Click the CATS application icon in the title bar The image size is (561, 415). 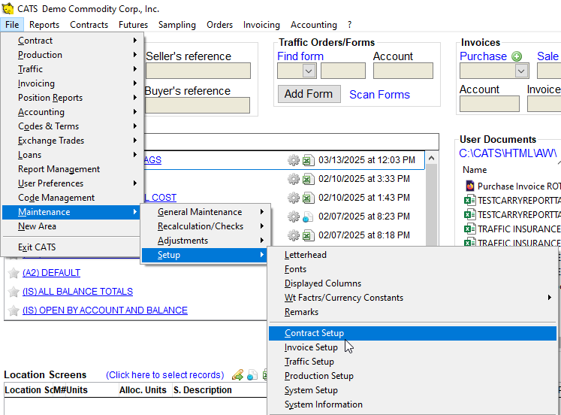pyautogui.click(x=8, y=8)
